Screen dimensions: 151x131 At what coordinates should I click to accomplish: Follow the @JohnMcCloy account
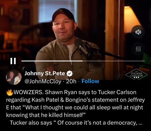(90, 81)
